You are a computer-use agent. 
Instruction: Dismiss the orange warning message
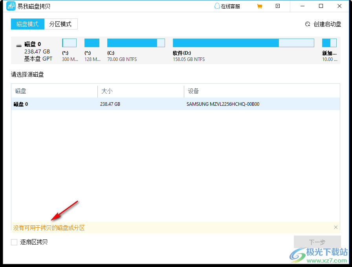(336, 227)
